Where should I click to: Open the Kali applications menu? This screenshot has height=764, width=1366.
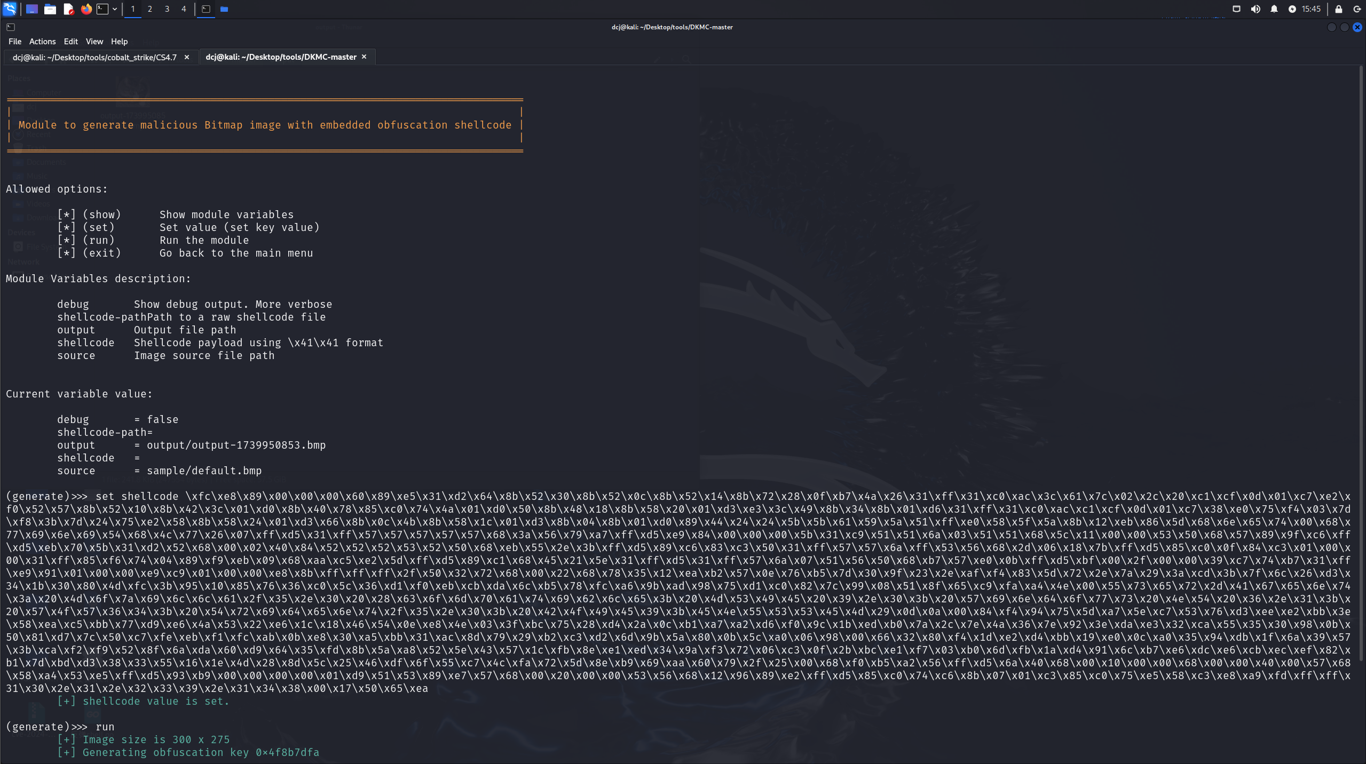[10, 9]
